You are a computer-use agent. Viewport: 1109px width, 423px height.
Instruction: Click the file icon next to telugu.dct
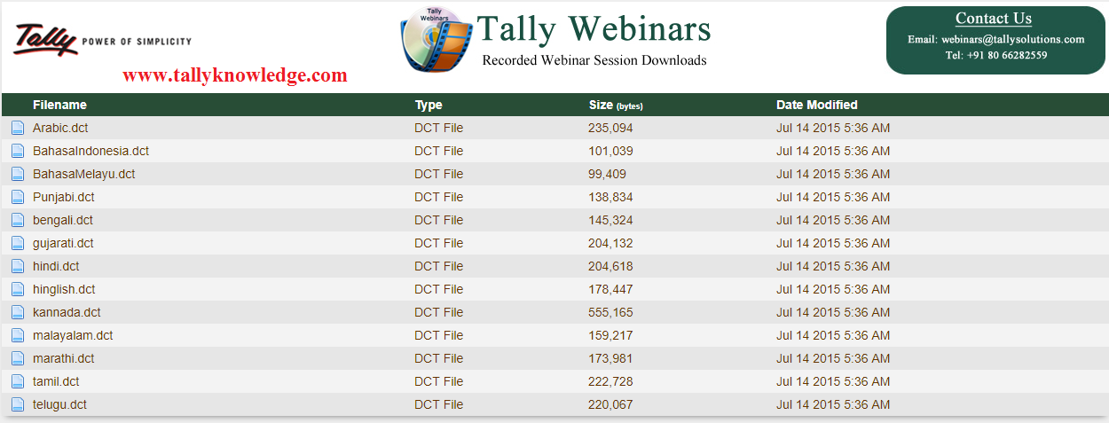point(18,404)
